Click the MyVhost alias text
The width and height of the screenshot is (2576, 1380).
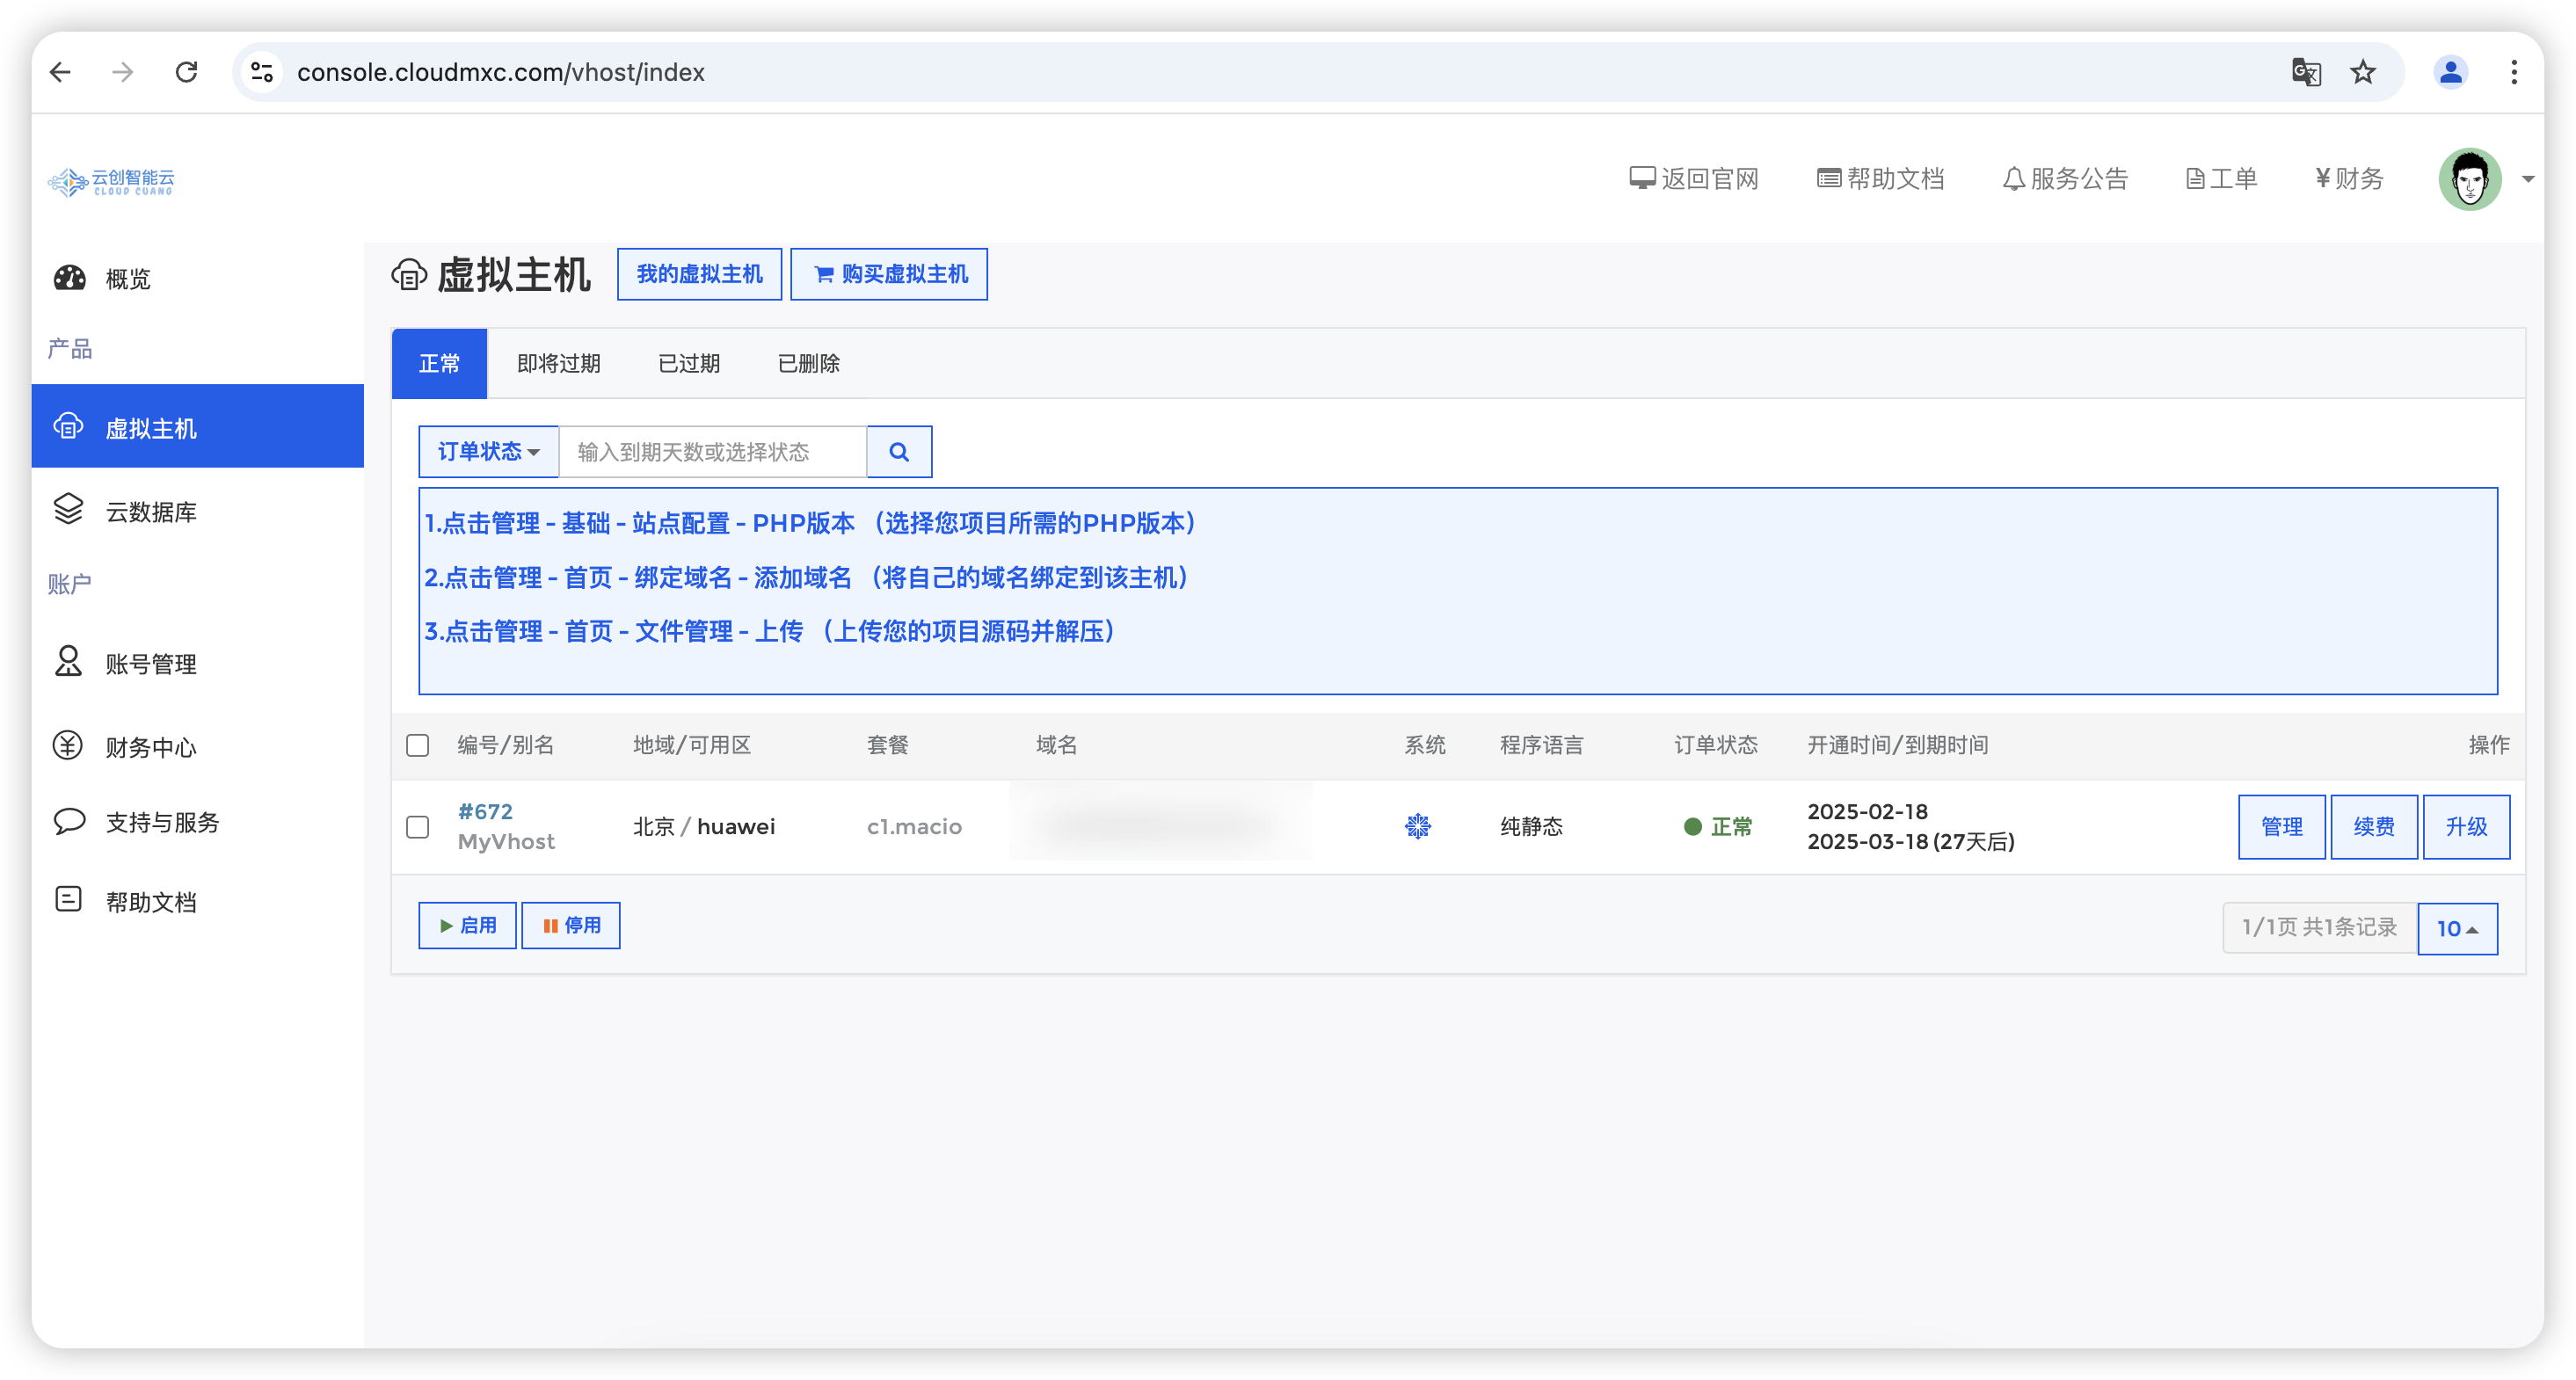(506, 842)
